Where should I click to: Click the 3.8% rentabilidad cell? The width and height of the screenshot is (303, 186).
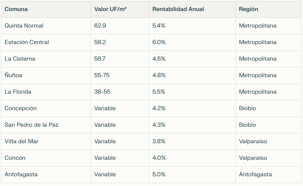(159, 141)
